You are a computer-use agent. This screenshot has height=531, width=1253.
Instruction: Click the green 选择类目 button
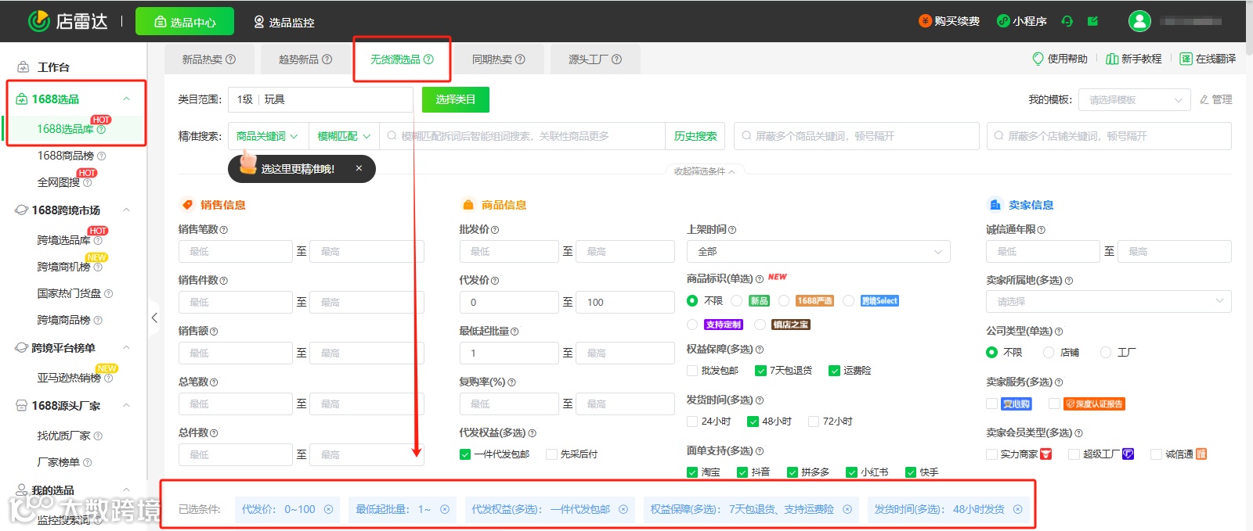(x=456, y=99)
